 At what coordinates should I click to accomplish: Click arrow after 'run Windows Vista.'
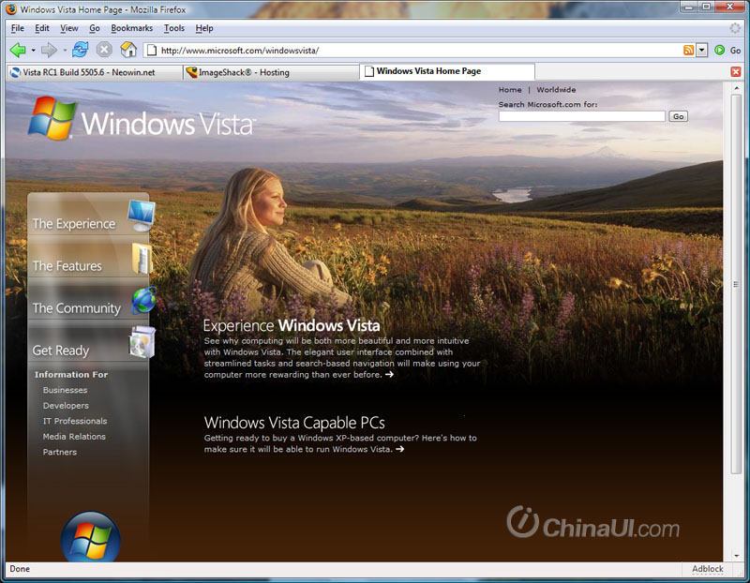click(400, 449)
